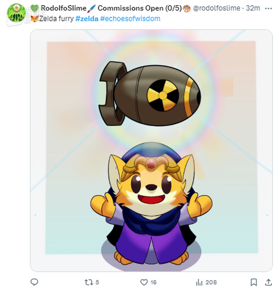Click the nuclear bomb in the artwork
The height and width of the screenshot is (289, 277).
point(150,94)
